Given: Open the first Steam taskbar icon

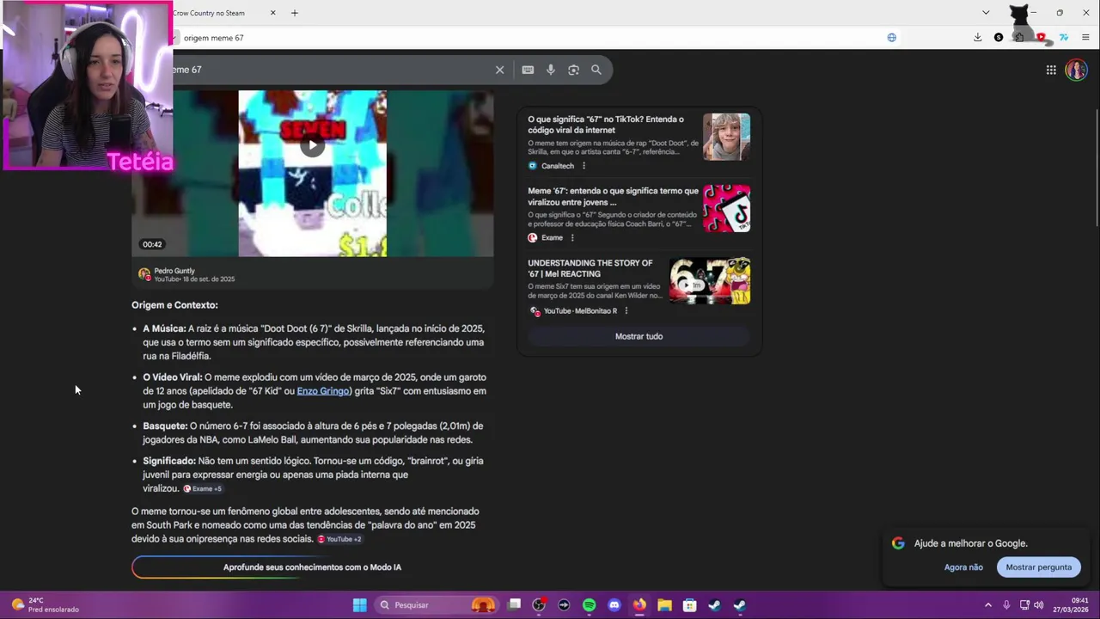Looking at the screenshot, I should click(x=714, y=605).
